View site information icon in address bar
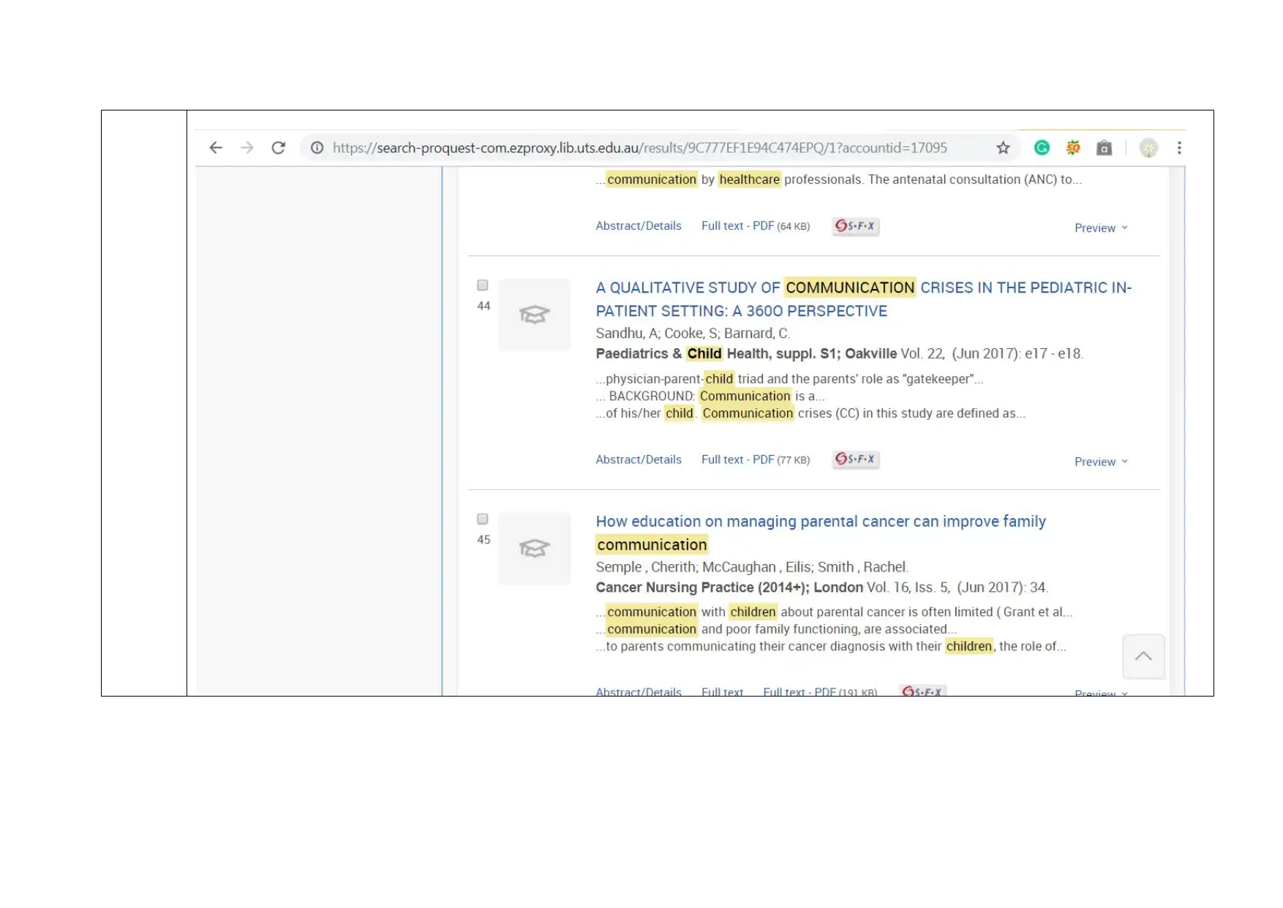Screen dimensions: 1283x908 tap(317, 148)
